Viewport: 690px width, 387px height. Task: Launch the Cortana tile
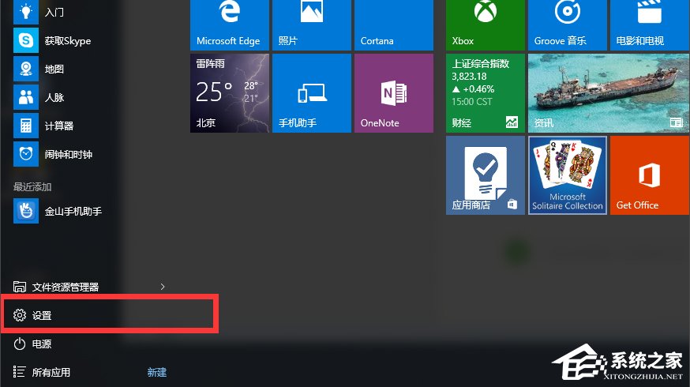pos(394,25)
